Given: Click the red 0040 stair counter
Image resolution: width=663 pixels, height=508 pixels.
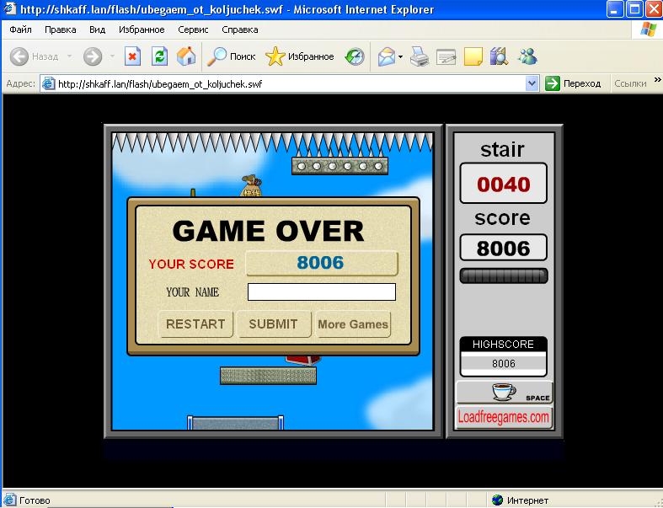Looking at the screenshot, I should click(504, 184).
